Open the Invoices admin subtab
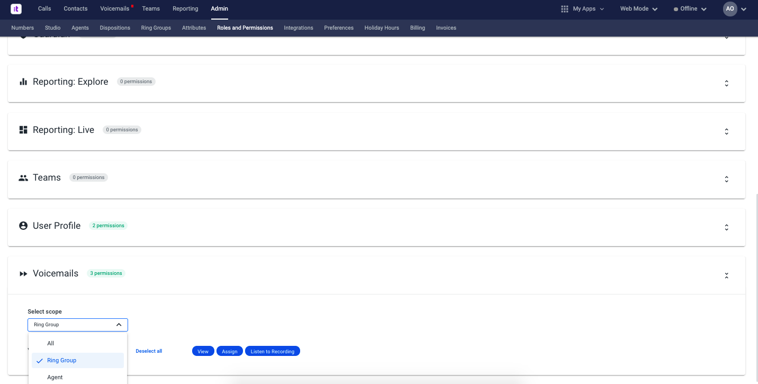Viewport: 758px width, 384px height. point(446,28)
